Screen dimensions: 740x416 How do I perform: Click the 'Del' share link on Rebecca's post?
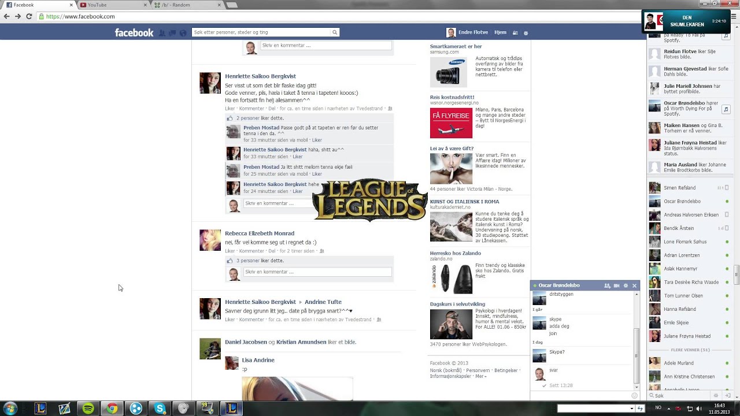(x=272, y=251)
